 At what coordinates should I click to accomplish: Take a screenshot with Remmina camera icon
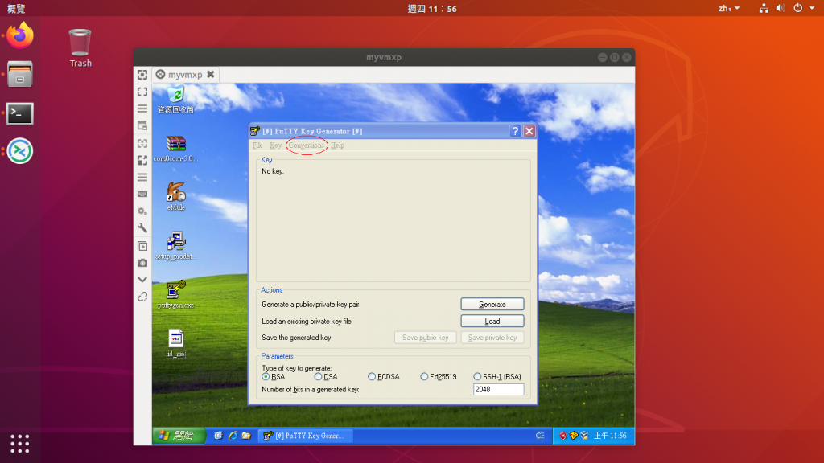coord(142,263)
